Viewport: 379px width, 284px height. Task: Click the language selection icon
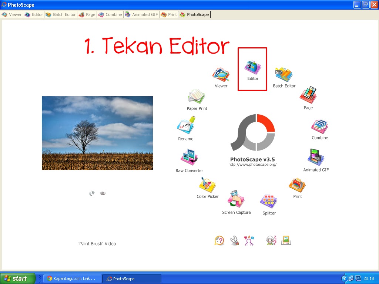pyautogui.click(x=249, y=240)
